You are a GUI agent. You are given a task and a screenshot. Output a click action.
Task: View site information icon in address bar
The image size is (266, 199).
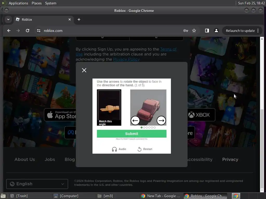[x=39, y=31]
